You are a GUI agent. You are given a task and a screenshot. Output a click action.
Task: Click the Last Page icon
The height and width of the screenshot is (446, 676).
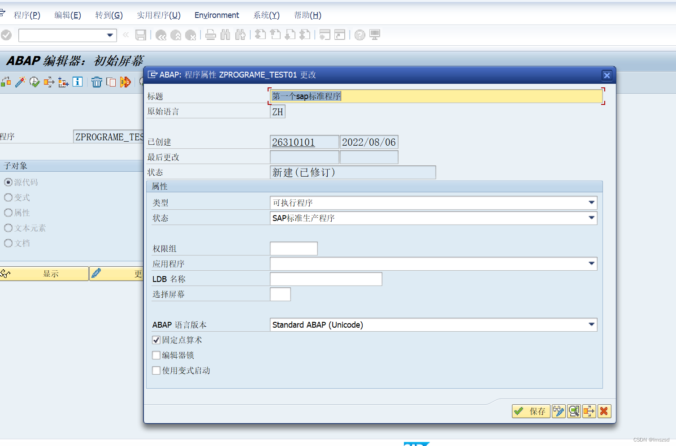click(x=305, y=35)
